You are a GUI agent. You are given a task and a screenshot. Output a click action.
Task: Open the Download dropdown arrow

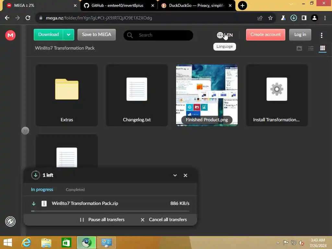pos(69,35)
